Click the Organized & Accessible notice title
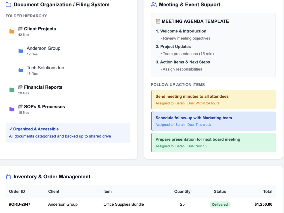Viewport: 284px width, 213px height. [x=34, y=129]
